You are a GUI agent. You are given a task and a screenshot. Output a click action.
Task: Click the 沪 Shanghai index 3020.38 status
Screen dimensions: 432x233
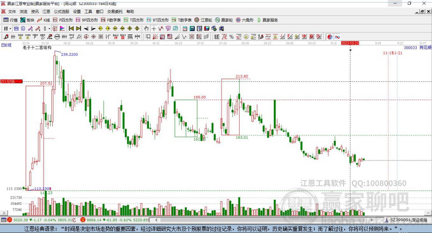point(41,220)
